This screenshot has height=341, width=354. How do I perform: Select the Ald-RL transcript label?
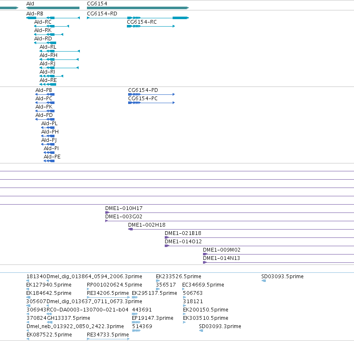48,47
